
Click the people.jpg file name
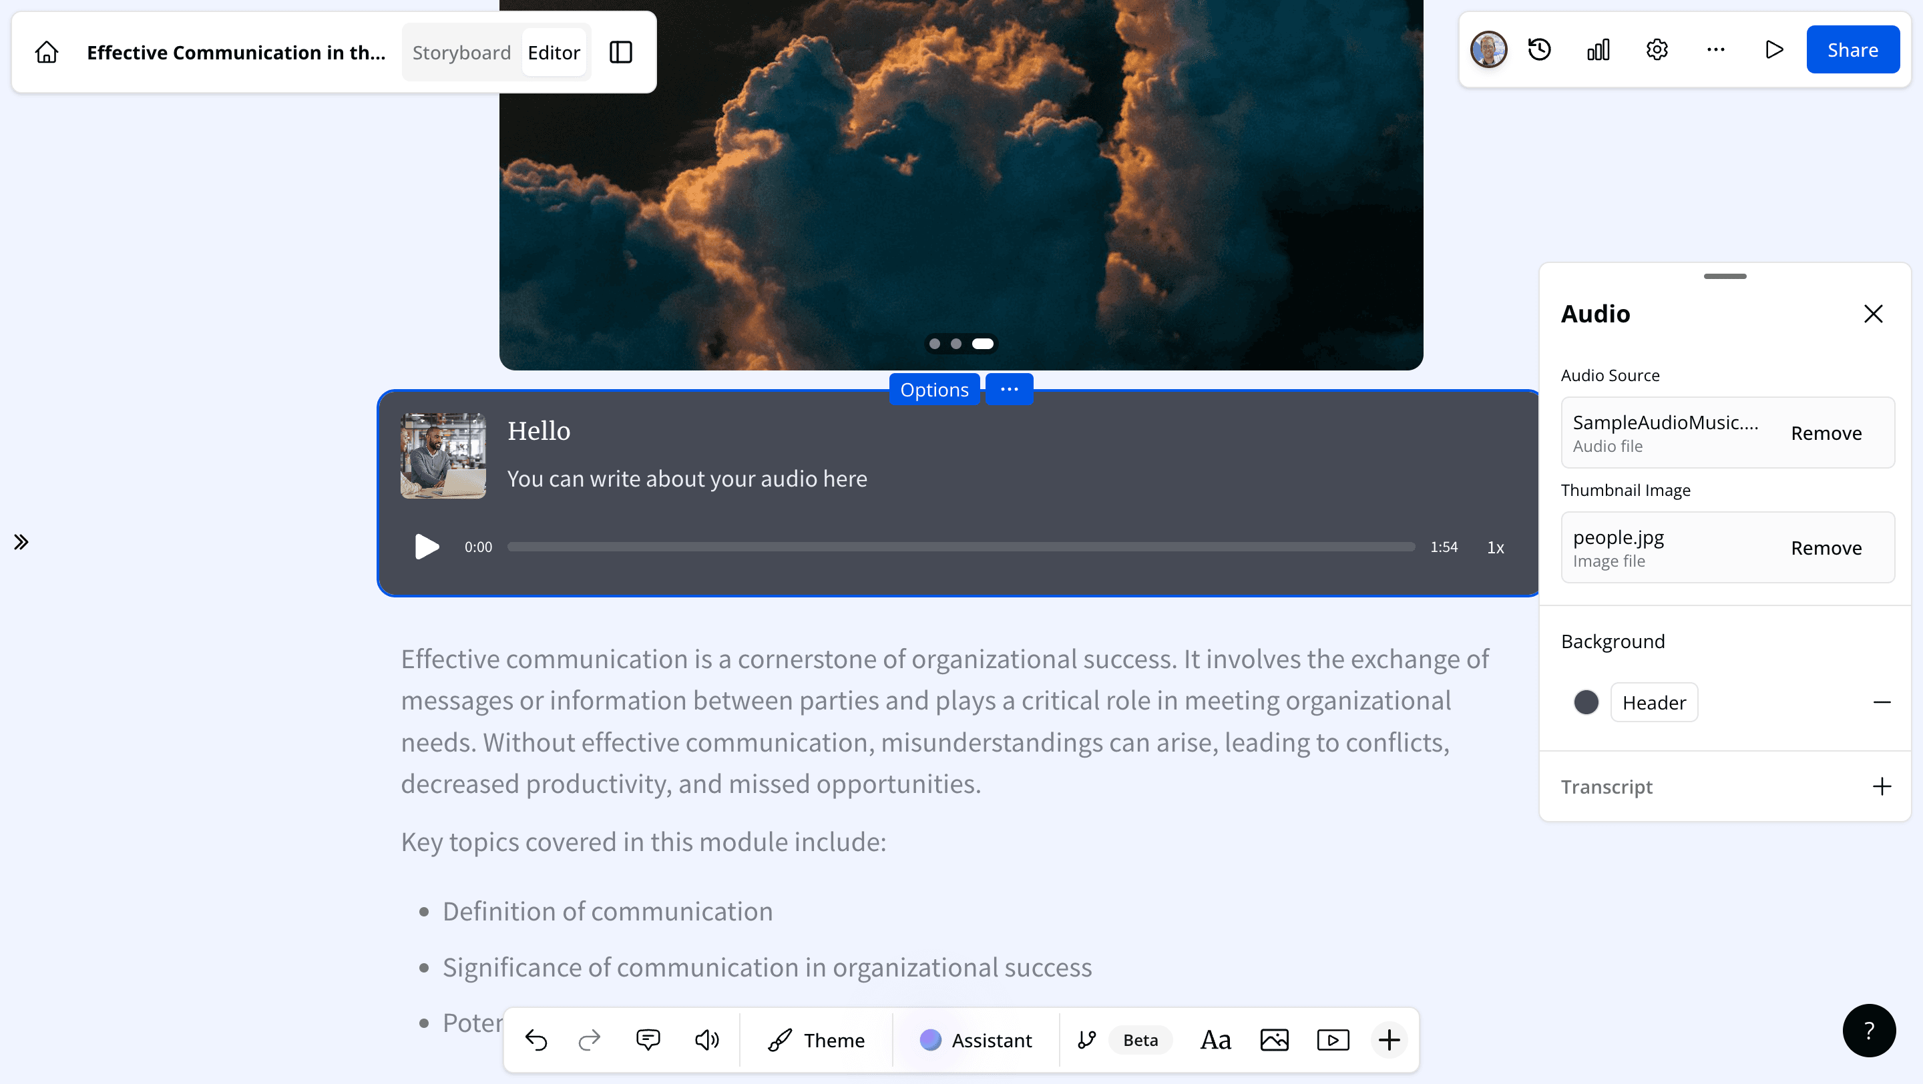click(1619, 538)
